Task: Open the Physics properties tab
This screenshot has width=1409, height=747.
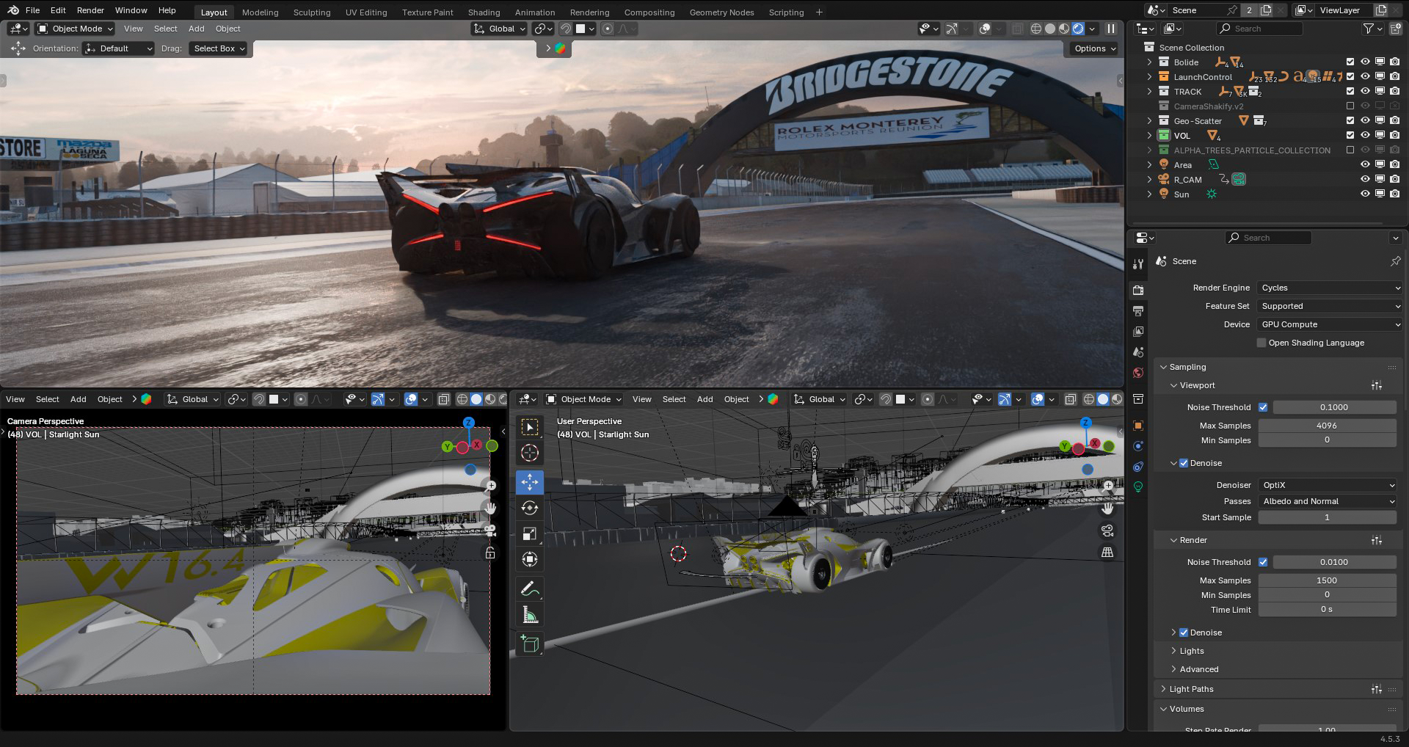Action: (1138, 446)
